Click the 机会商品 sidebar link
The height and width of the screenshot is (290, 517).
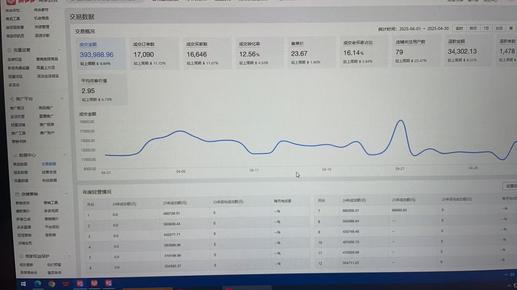click(x=41, y=18)
